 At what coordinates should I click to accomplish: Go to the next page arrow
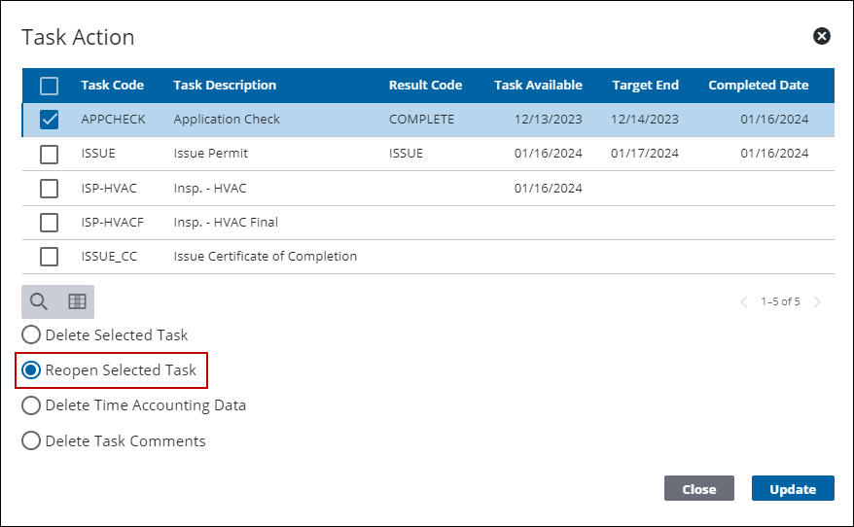tap(817, 302)
